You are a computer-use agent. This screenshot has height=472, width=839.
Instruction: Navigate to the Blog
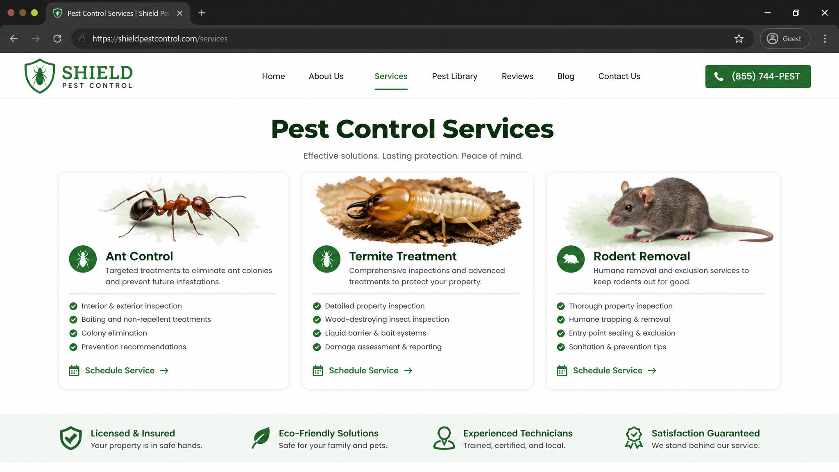coord(566,76)
